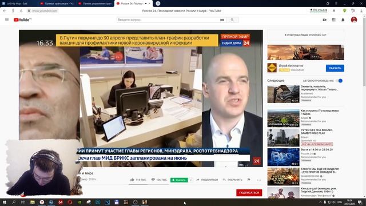The image size is (366, 206).
Task: Open the OBS Studio taskbar icon
Action: 135,202
